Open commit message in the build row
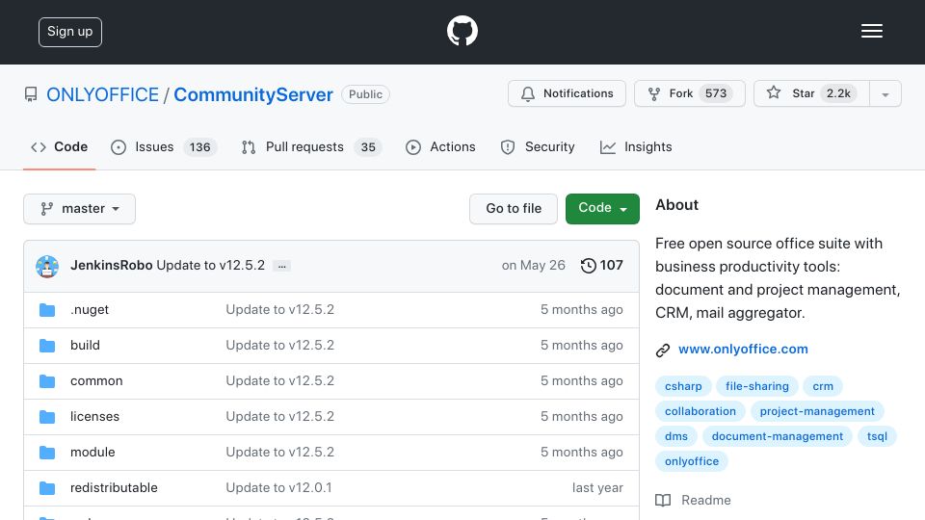 coord(280,346)
